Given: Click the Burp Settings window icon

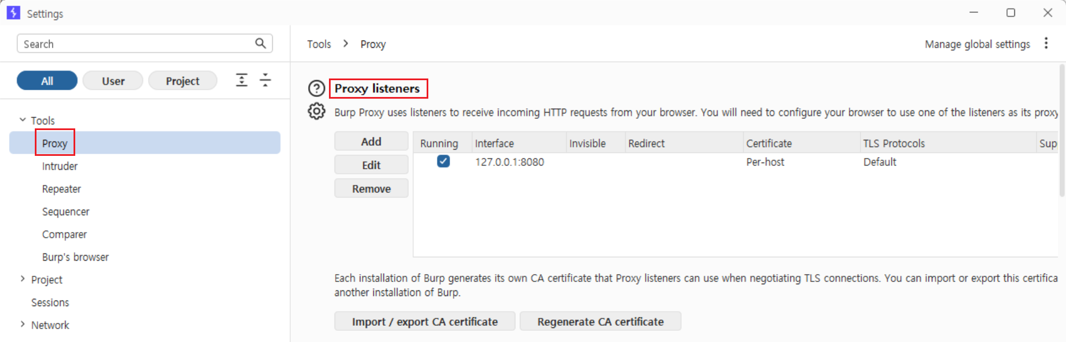Looking at the screenshot, I should (13, 13).
